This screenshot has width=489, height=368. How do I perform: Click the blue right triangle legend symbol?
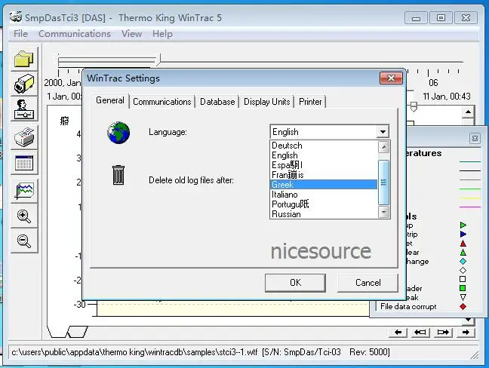463,234
